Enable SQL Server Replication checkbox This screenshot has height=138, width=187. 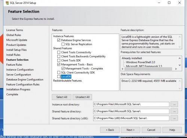[x=63, y=44]
